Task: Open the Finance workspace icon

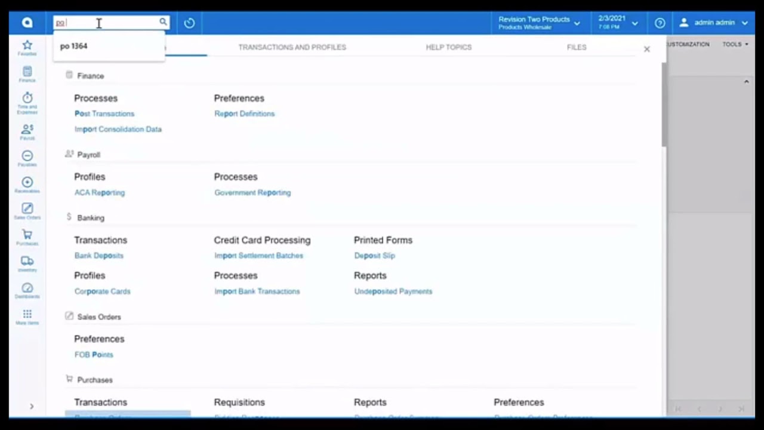Action: point(27,74)
